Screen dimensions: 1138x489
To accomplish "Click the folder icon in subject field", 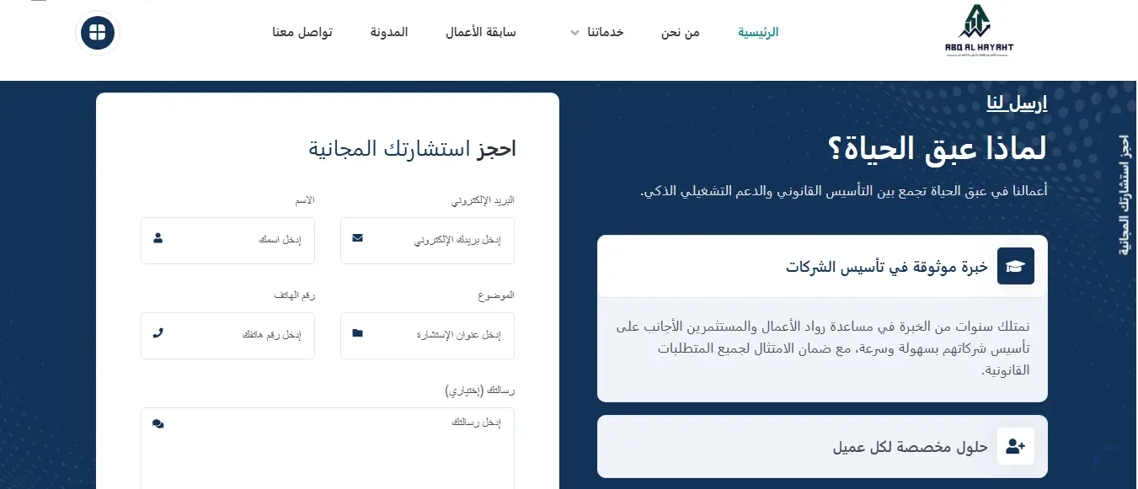I will click(357, 334).
